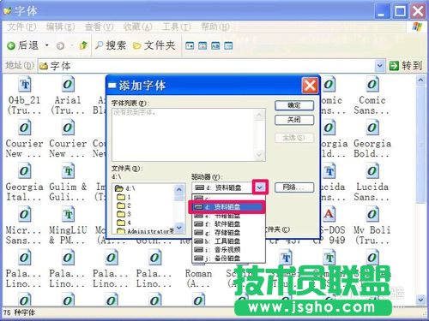Choose f: 软件磁盘 in the drive list
429x321 pixels.
(228, 224)
